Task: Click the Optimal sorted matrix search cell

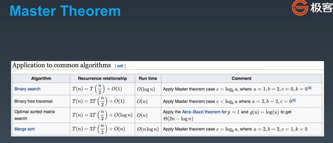Action: 41,115
